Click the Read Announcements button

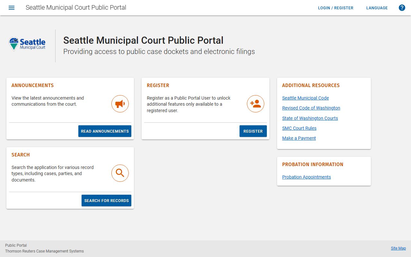click(x=105, y=131)
